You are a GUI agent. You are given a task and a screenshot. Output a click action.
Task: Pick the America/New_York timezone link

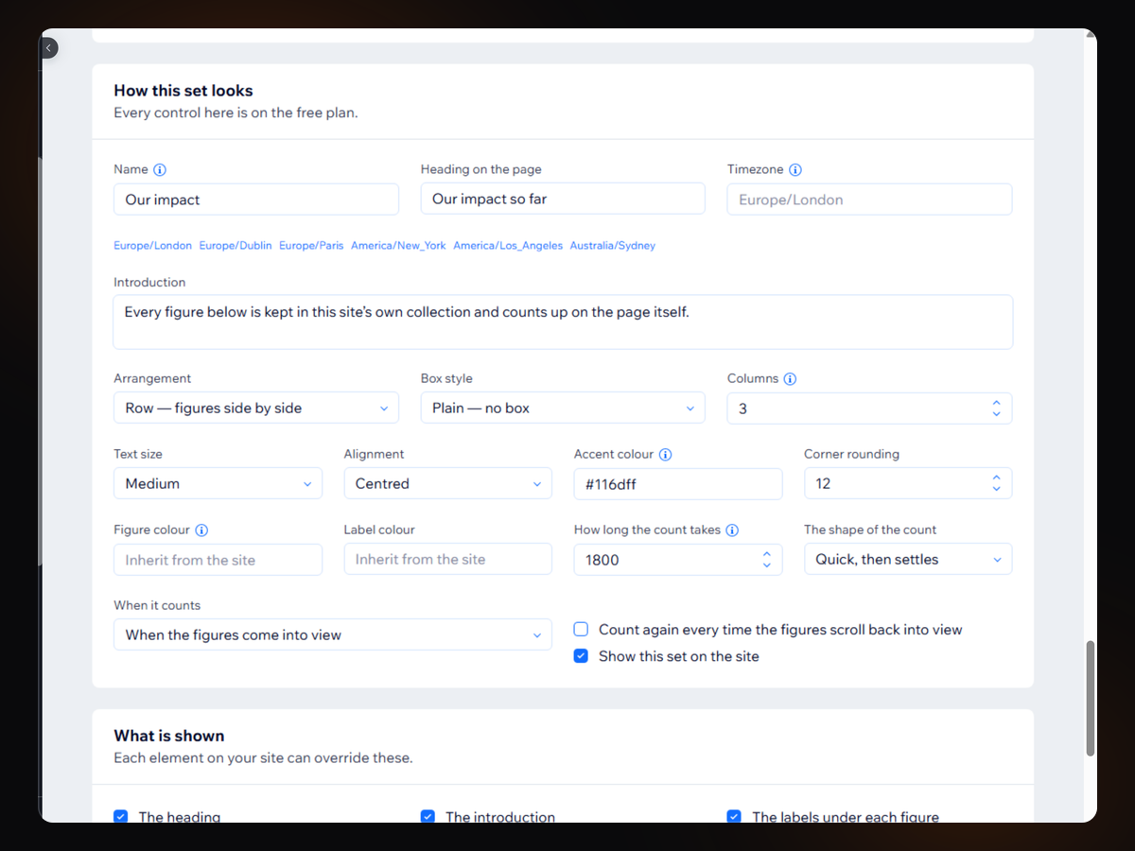398,246
